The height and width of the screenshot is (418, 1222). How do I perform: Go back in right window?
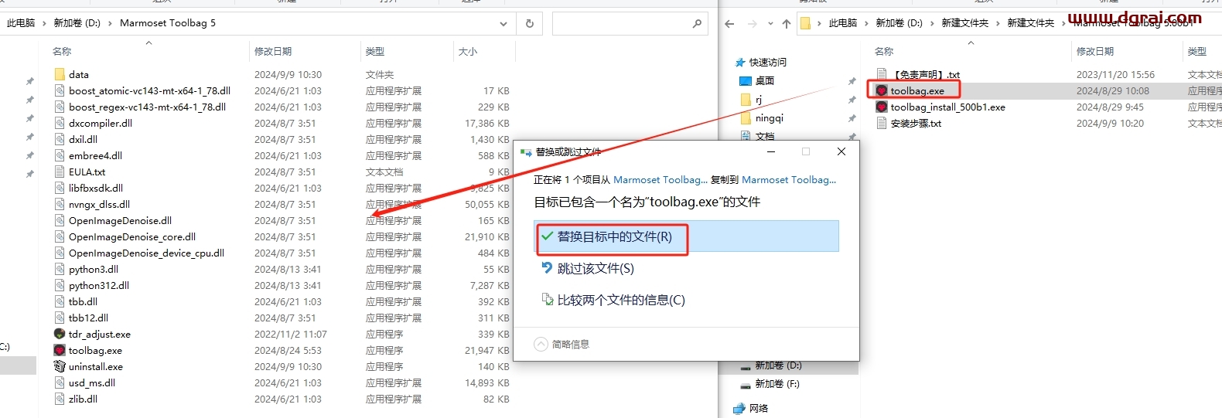pyautogui.click(x=729, y=23)
